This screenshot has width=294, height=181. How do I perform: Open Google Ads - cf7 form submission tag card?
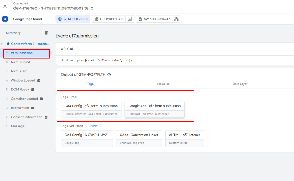click(155, 110)
